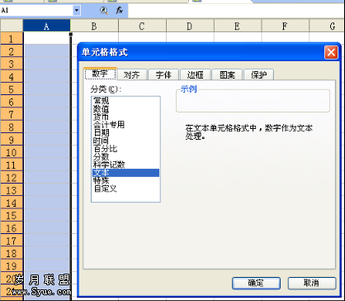Viewport: 345px width, 301px height.
Task: Select row 5 header
Action: [x=12, y=89]
